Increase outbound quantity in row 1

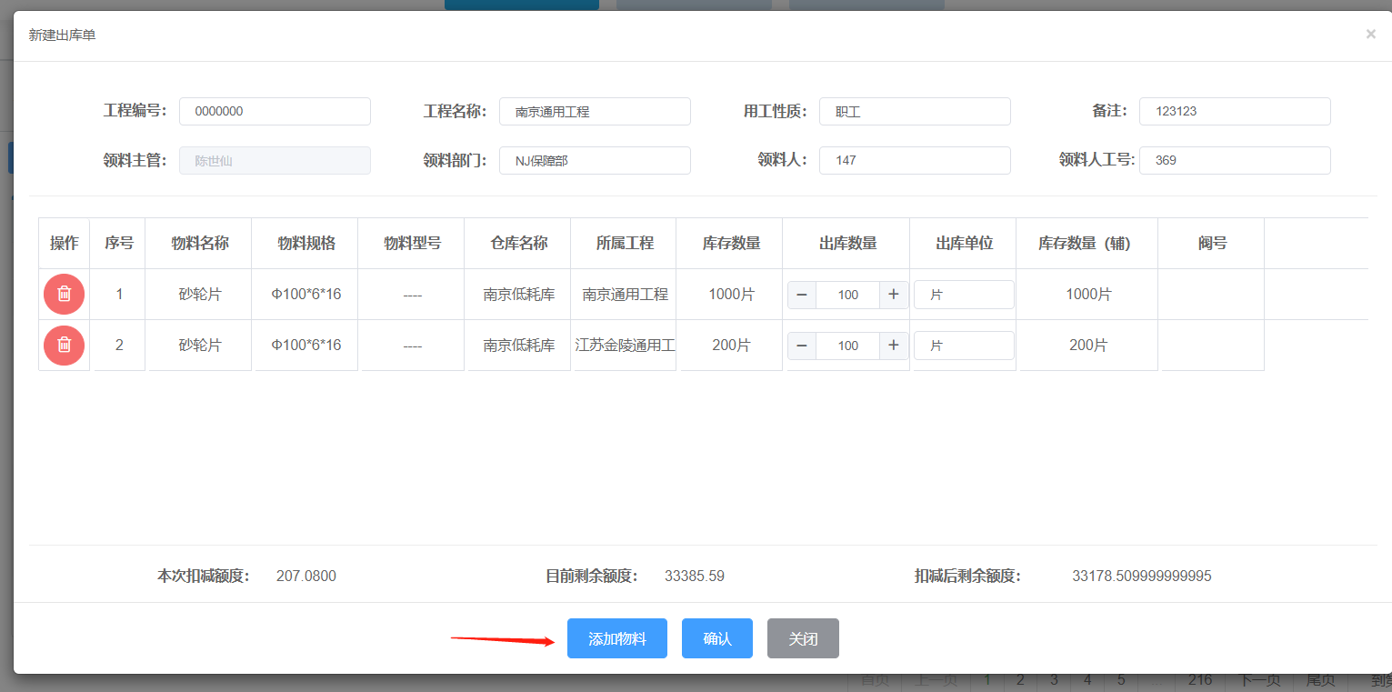point(894,295)
